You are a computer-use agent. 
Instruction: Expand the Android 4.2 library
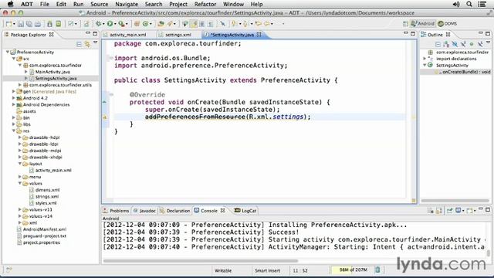point(14,98)
